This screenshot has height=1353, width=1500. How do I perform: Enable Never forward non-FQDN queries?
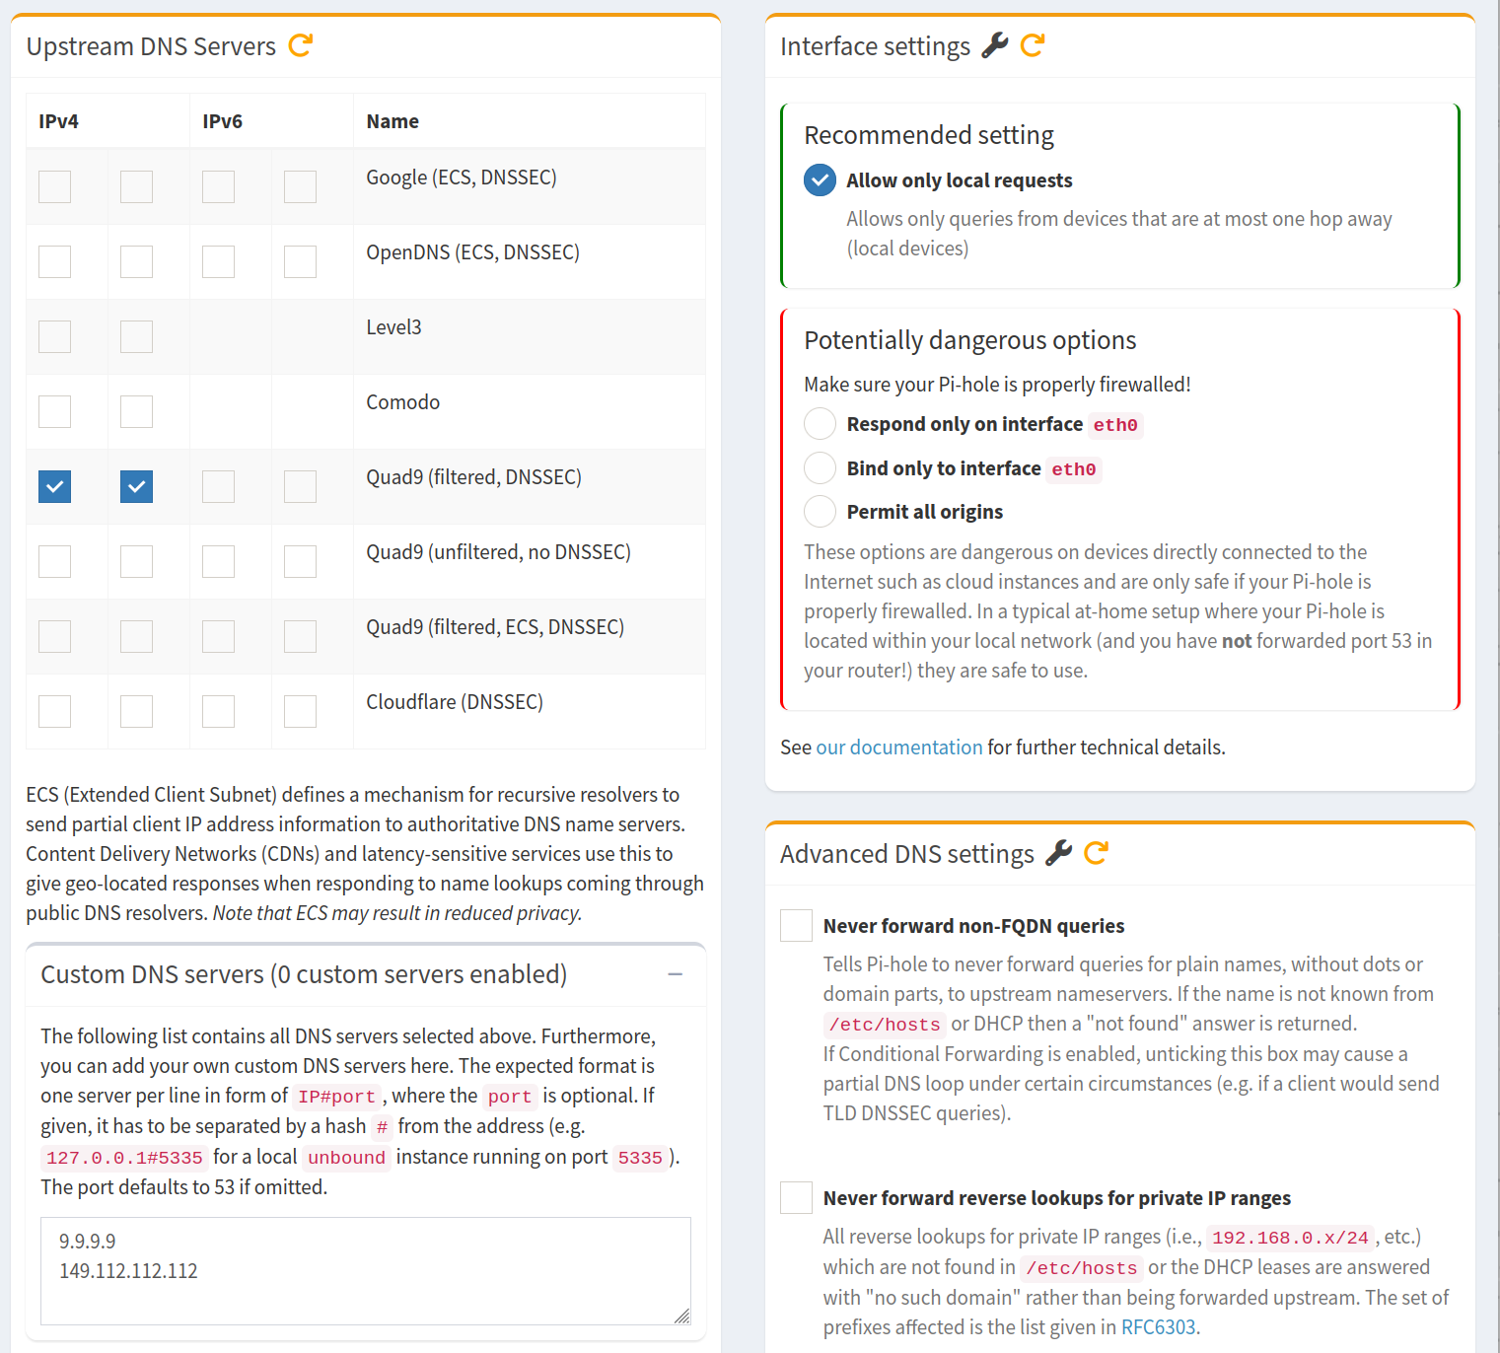pos(796,925)
